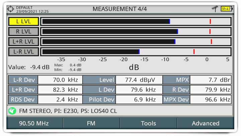
Task: Click the RDS Dev value 2.4 kHz
Action: (60, 99)
